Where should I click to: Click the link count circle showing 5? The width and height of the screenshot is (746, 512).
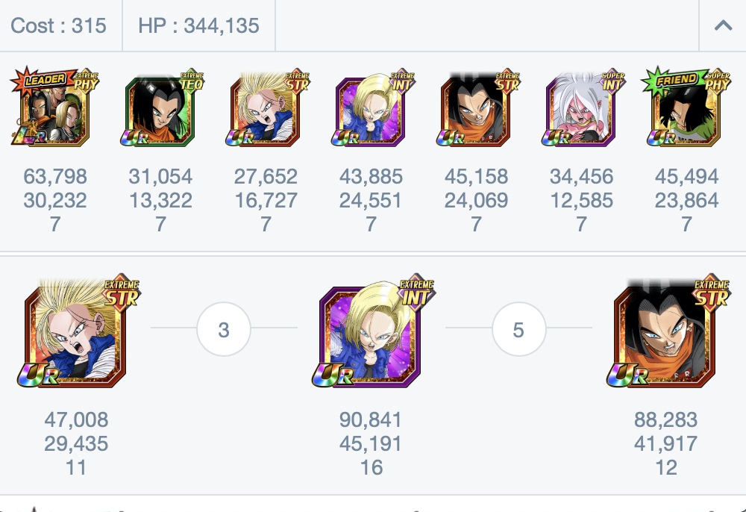[x=518, y=329]
